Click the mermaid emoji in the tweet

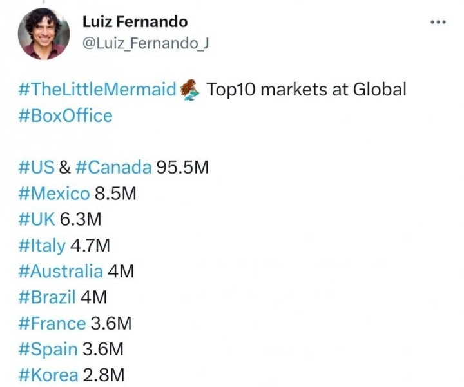tap(190, 90)
